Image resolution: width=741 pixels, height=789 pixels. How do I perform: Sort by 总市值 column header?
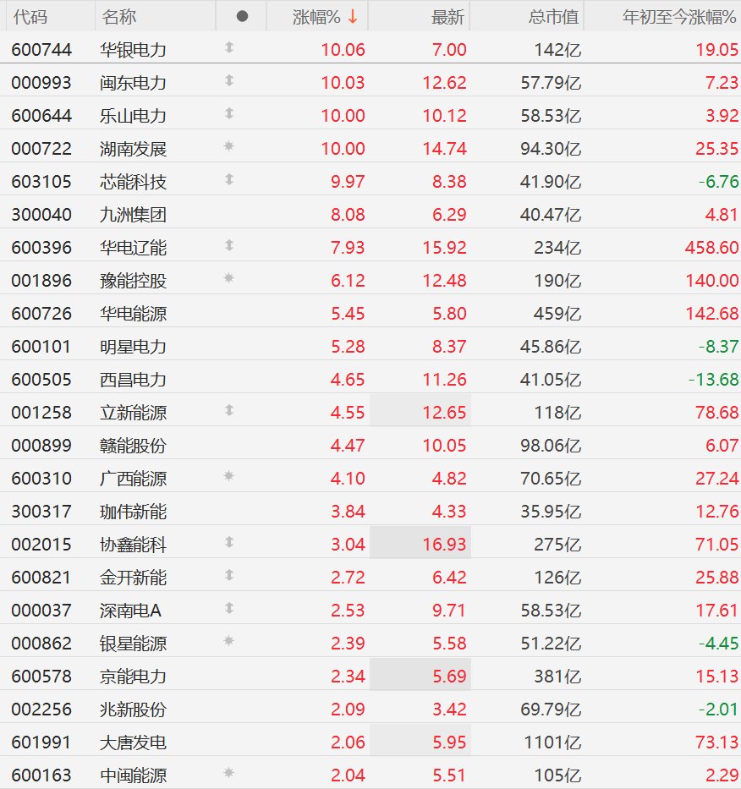(x=554, y=17)
